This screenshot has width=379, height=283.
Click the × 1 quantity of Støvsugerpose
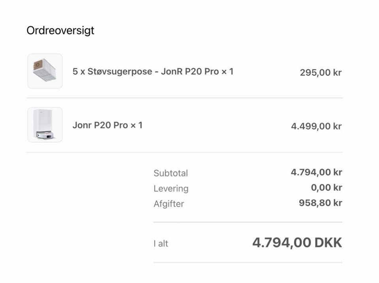(x=227, y=72)
